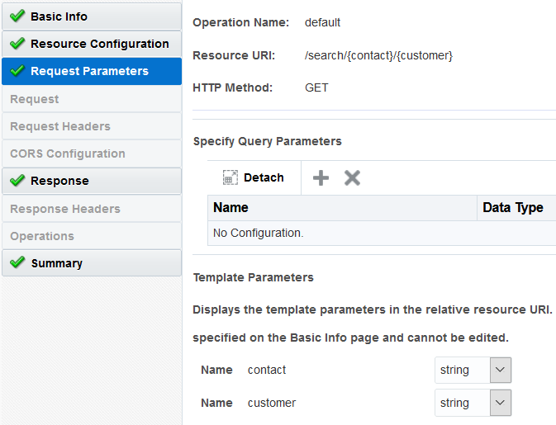
Task: Click the Data Type column header
Action: 512,207
